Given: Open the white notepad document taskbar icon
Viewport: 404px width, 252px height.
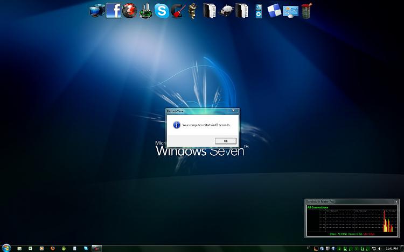Looking at the screenshot, I should coord(75,248).
